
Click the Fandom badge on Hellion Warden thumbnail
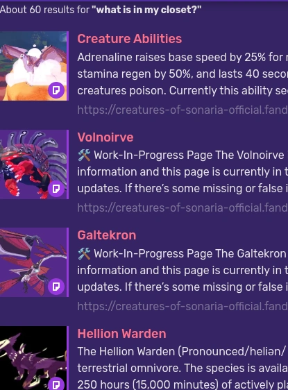click(x=56, y=384)
